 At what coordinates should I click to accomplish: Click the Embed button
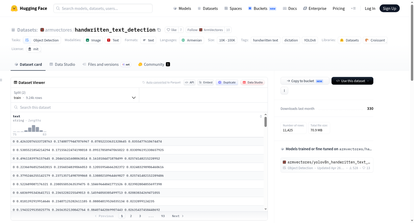[205, 82]
